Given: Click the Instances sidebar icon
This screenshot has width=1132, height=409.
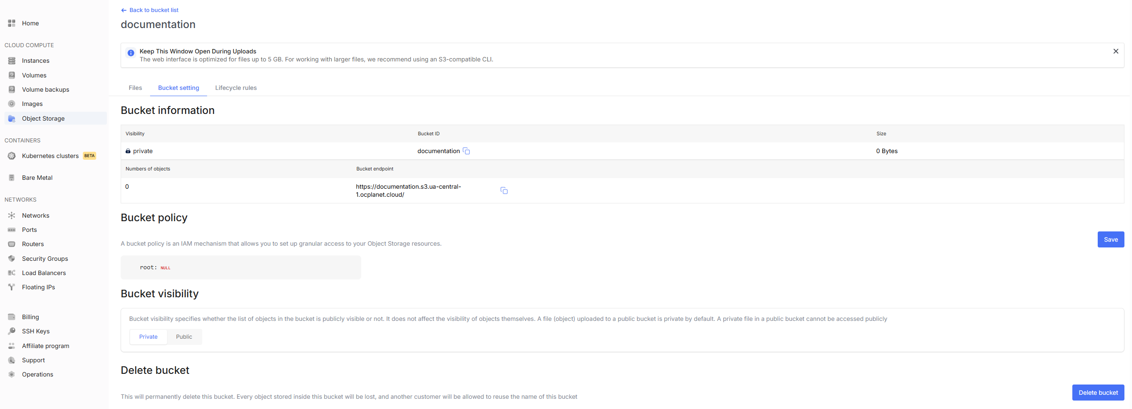Looking at the screenshot, I should [x=12, y=61].
